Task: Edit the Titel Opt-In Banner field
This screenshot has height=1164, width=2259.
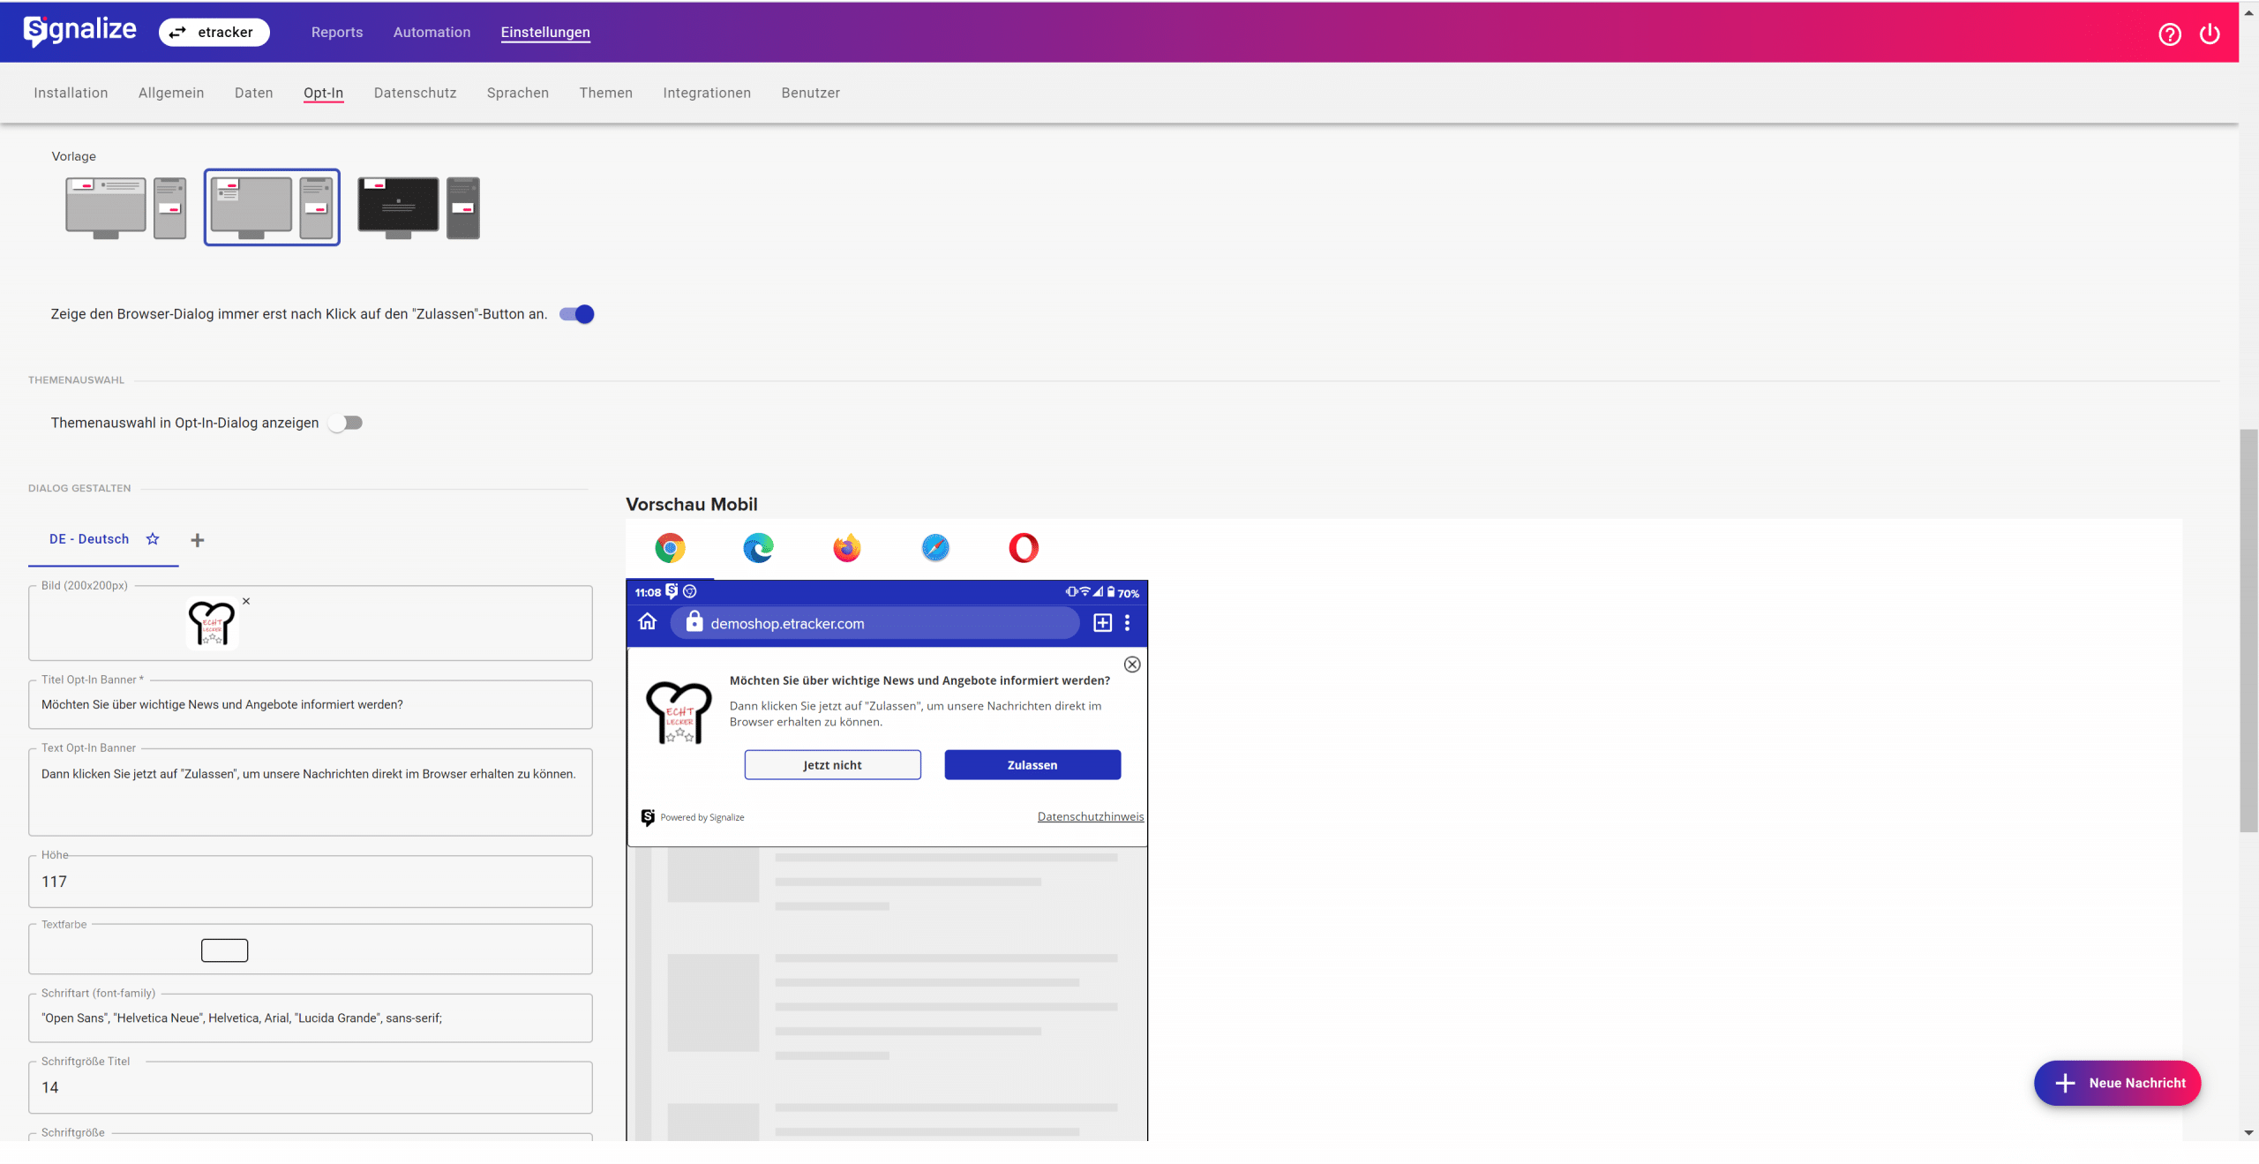Action: (311, 704)
